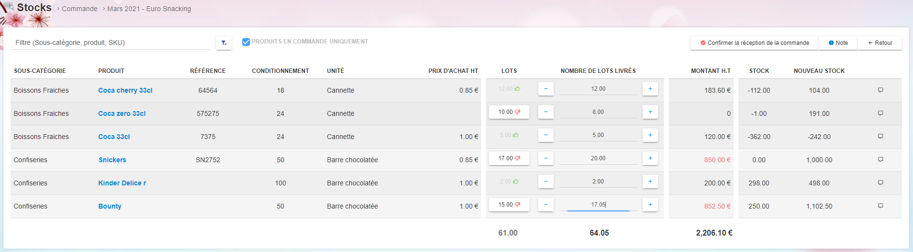Open comment icon for Bounty row

(880, 206)
